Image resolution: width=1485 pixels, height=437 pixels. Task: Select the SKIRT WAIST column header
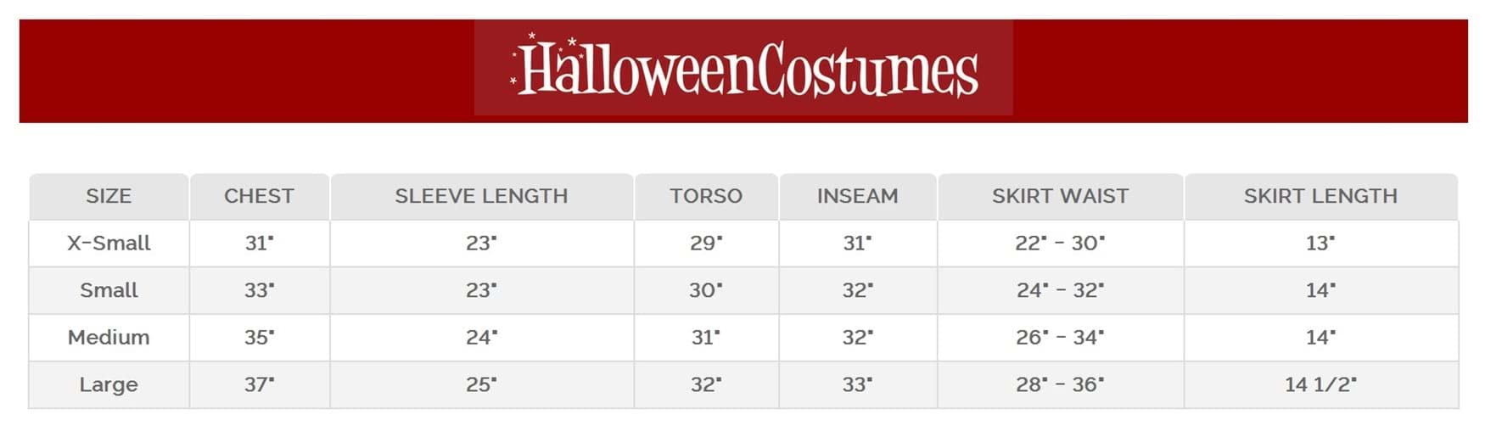pos(1060,196)
